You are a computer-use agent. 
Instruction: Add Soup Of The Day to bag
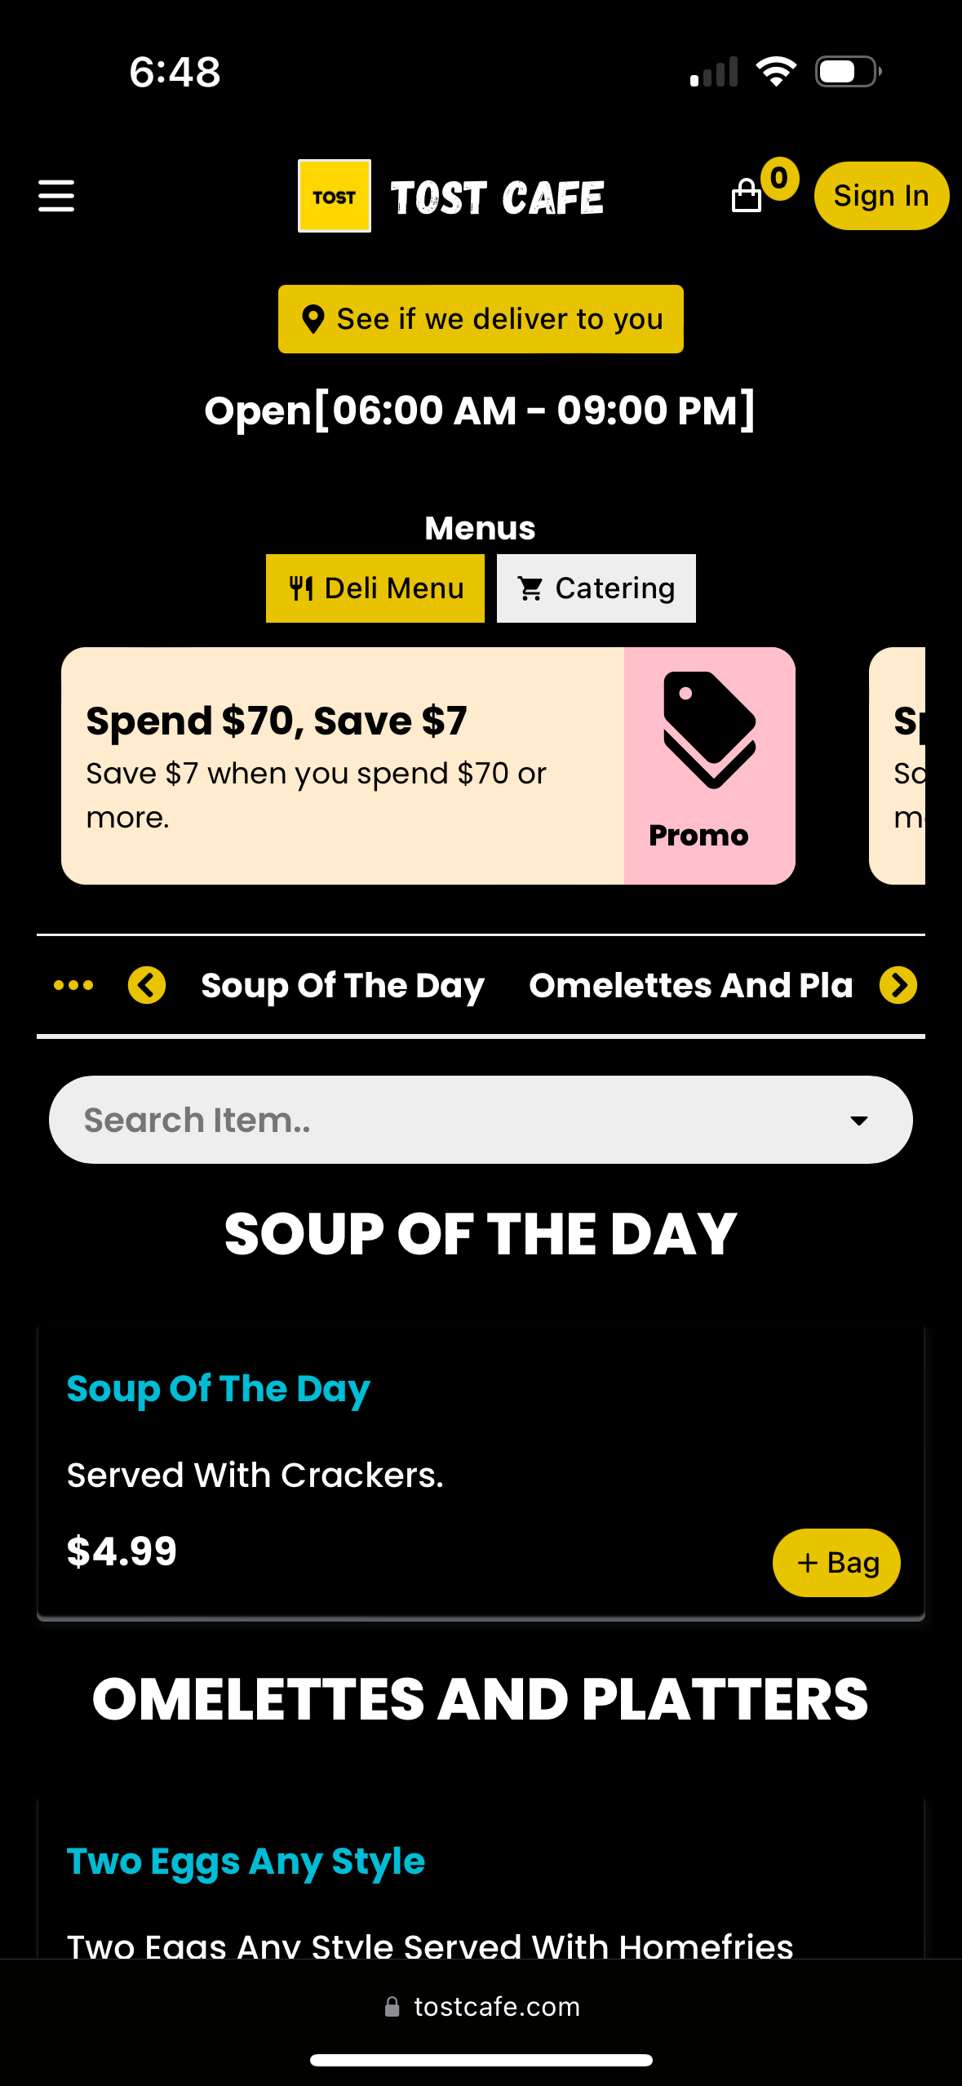point(836,1563)
